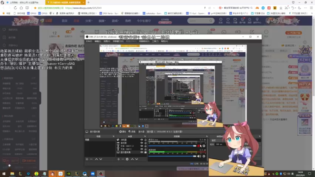Screen dimensions: 315x177
Task: Open the OBS Tools (T) menu
Action: click(x=155, y=41)
